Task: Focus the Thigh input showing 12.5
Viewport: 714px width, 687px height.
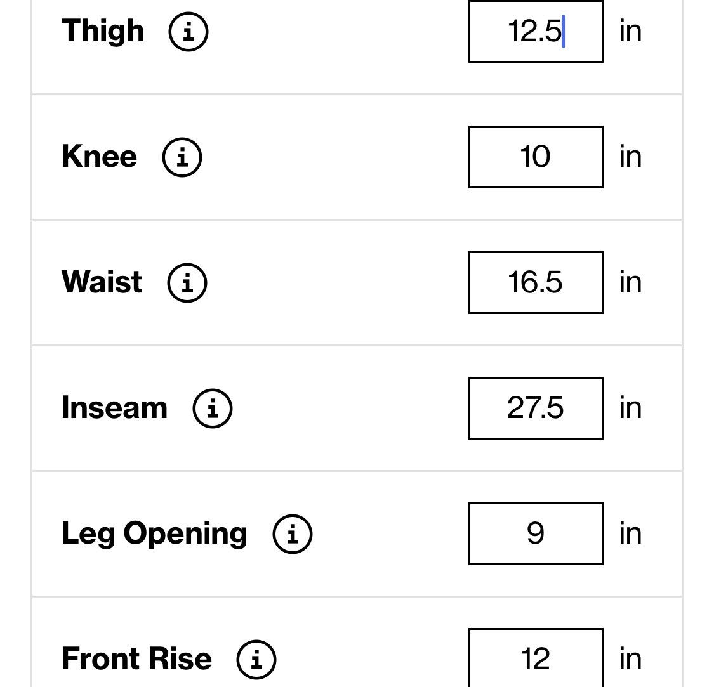Action: click(x=536, y=32)
